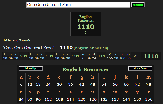Click the phrase text input field
Viewport: 163px width, 104px height.
coord(78,5)
